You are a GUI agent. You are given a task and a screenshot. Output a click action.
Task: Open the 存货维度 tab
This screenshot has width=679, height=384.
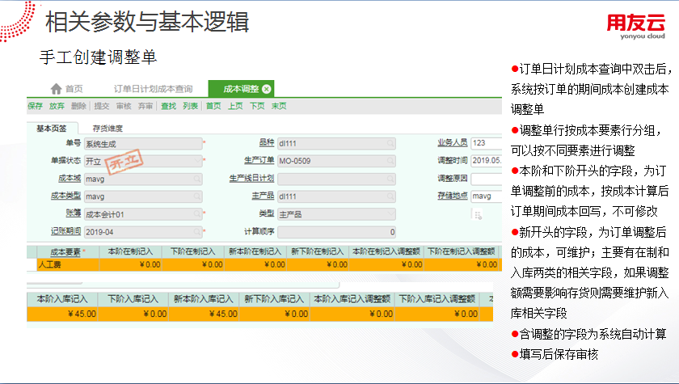[108, 128]
